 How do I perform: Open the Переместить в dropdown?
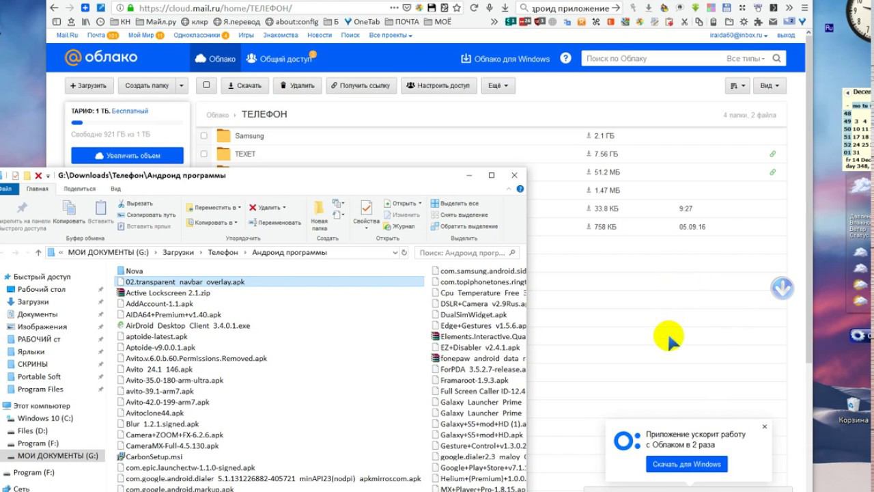pyautogui.click(x=214, y=207)
